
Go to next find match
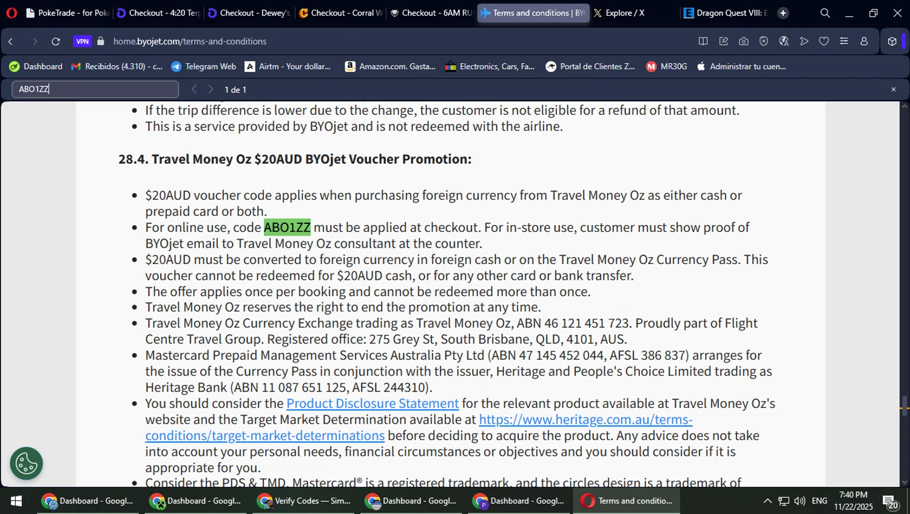click(211, 89)
